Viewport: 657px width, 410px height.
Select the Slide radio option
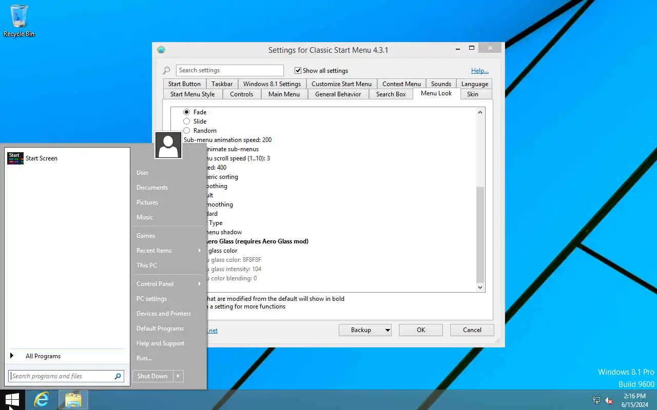click(x=186, y=121)
